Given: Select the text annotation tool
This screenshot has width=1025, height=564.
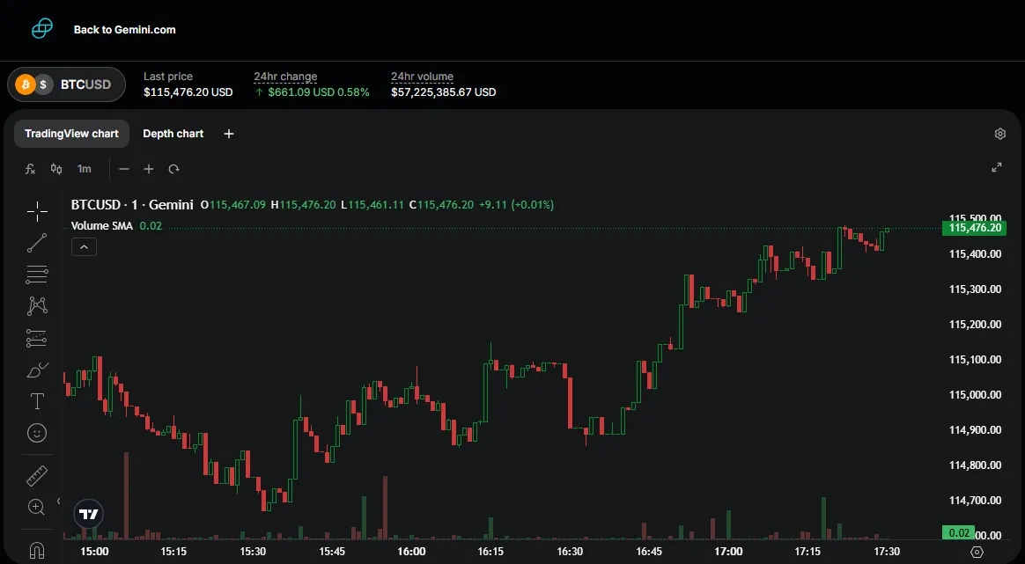Looking at the screenshot, I should (37, 401).
